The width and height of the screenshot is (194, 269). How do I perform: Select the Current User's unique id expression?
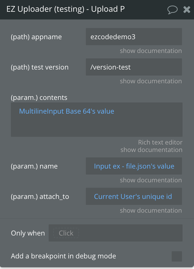(133, 197)
